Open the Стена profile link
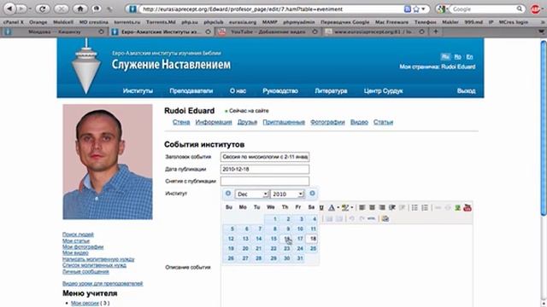 181,122
